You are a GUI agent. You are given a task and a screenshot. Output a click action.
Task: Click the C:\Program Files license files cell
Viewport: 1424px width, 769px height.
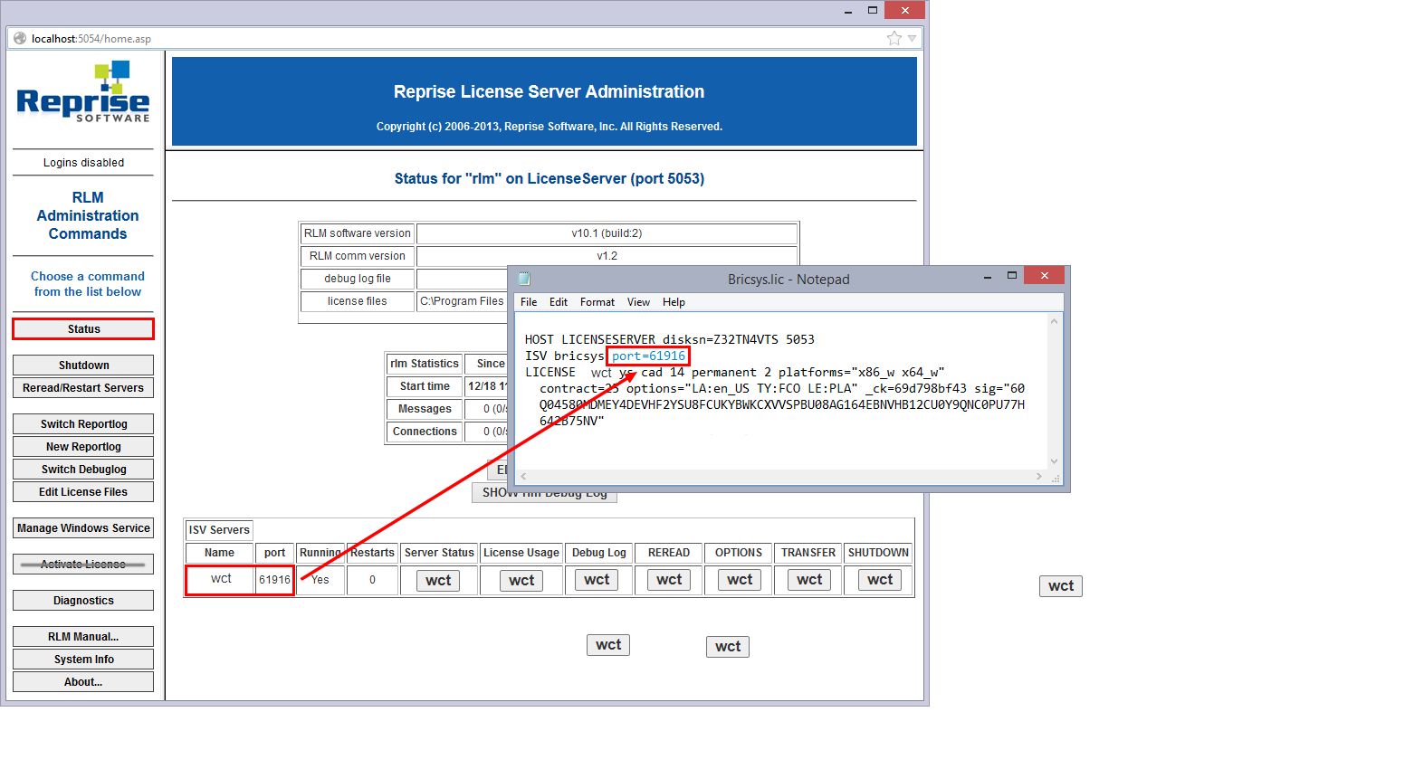click(x=462, y=301)
